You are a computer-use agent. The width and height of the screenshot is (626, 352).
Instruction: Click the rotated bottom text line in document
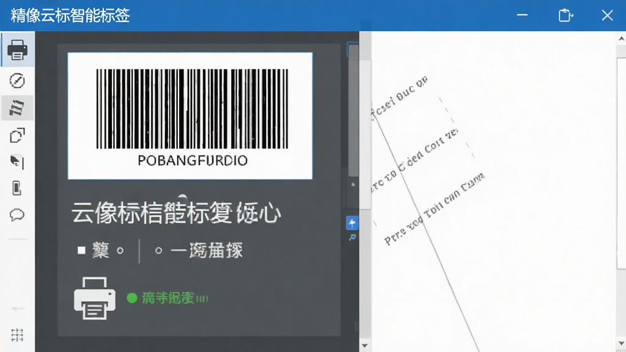point(435,208)
